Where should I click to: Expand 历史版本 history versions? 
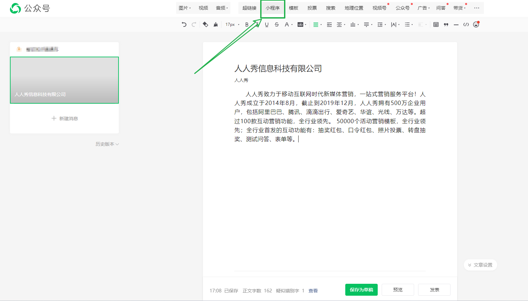tap(107, 144)
